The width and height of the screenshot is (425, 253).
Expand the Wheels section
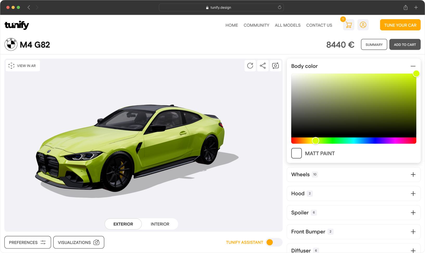(413, 175)
